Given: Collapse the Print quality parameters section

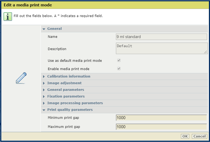Looking at the screenshot, I should [44, 110].
